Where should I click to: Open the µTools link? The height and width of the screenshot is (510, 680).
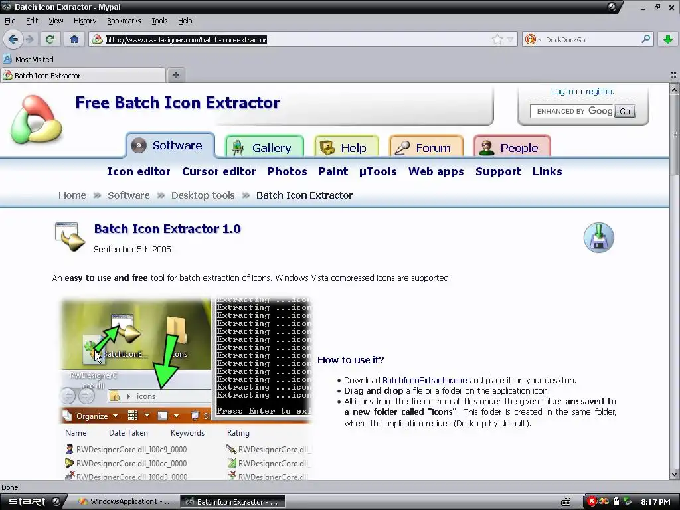click(378, 171)
